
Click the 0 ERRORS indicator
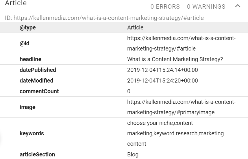click(x=165, y=6)
